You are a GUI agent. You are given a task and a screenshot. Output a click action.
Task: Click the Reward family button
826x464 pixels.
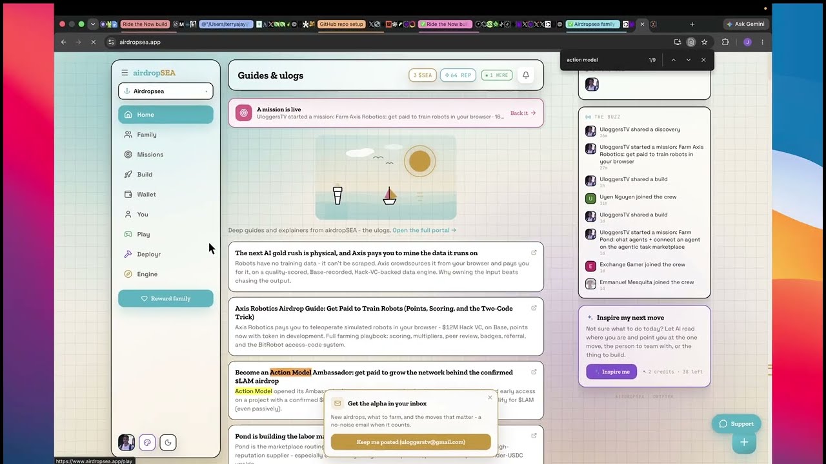[166, 298]
